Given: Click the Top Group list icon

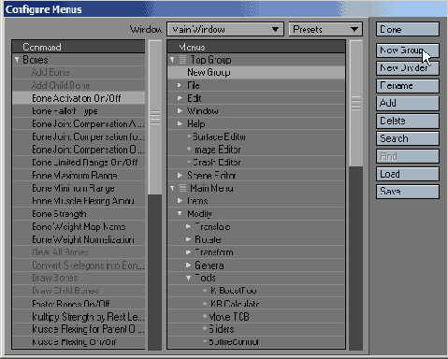Looking at the screenshot, I should (x=182, y=59).
